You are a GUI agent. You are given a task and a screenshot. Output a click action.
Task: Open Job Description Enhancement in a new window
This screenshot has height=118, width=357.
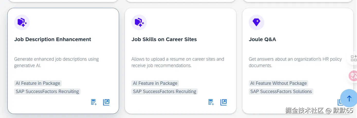[x=106, y=102]
